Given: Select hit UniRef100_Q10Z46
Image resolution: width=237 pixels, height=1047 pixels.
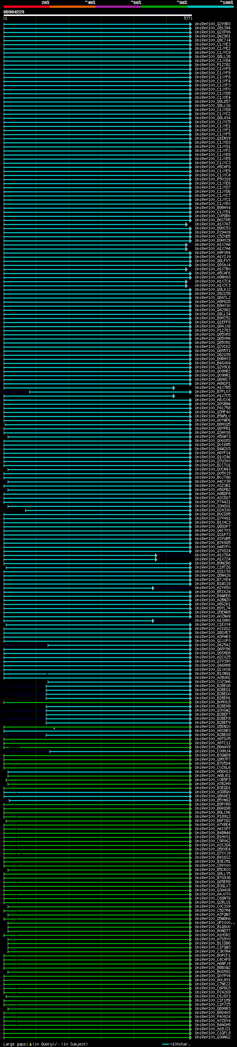Looking at the screenshot, I should click(213, 457).
